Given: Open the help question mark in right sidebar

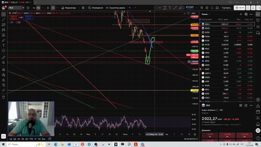Looking at the screenshot, I should point(258,138).
